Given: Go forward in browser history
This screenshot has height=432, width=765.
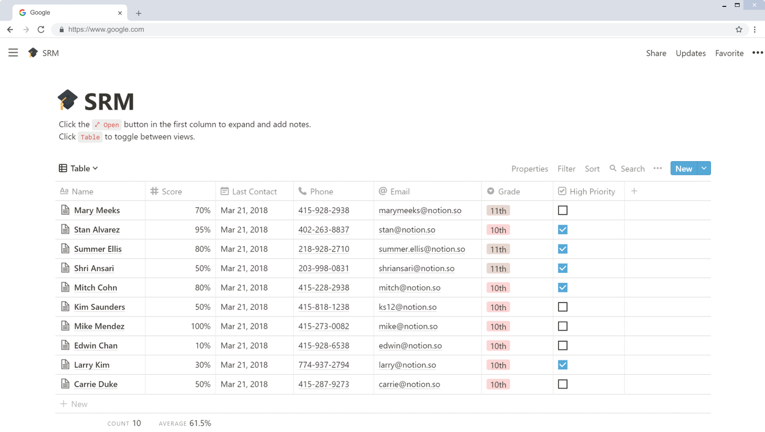Looking at the screenshot, I should [26, 29].
